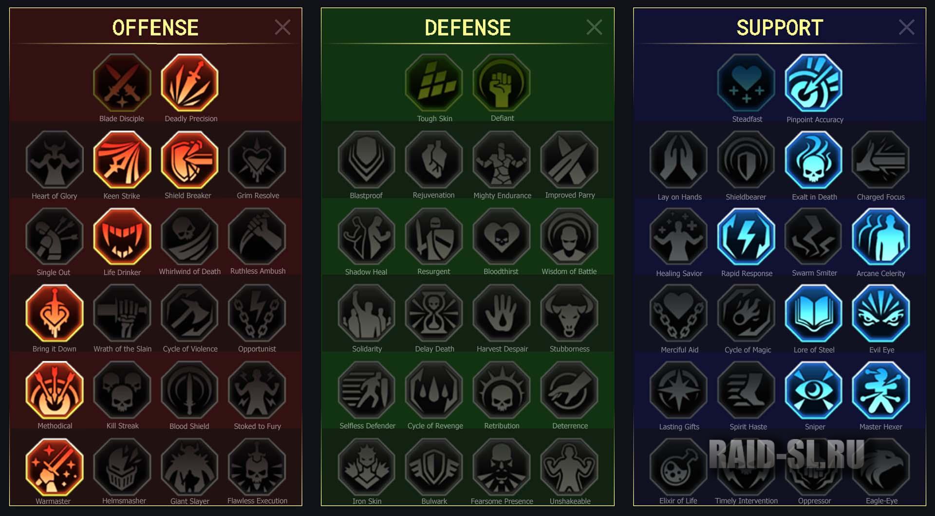Select the Retribution skull mastery
The width and height of the screenshot is (935, 516).
click(x=502, y=390)
